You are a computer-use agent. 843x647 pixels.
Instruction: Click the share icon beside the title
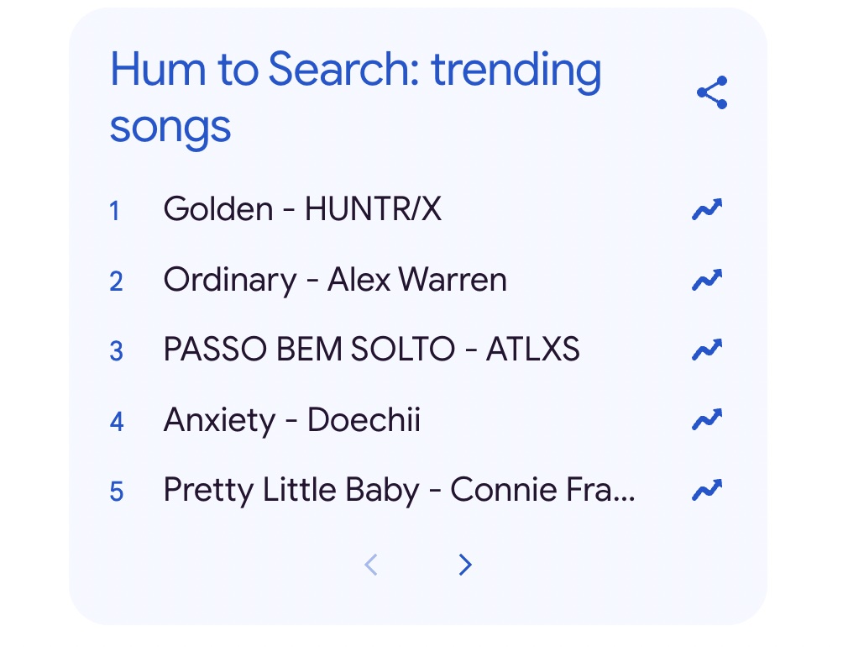712,92
